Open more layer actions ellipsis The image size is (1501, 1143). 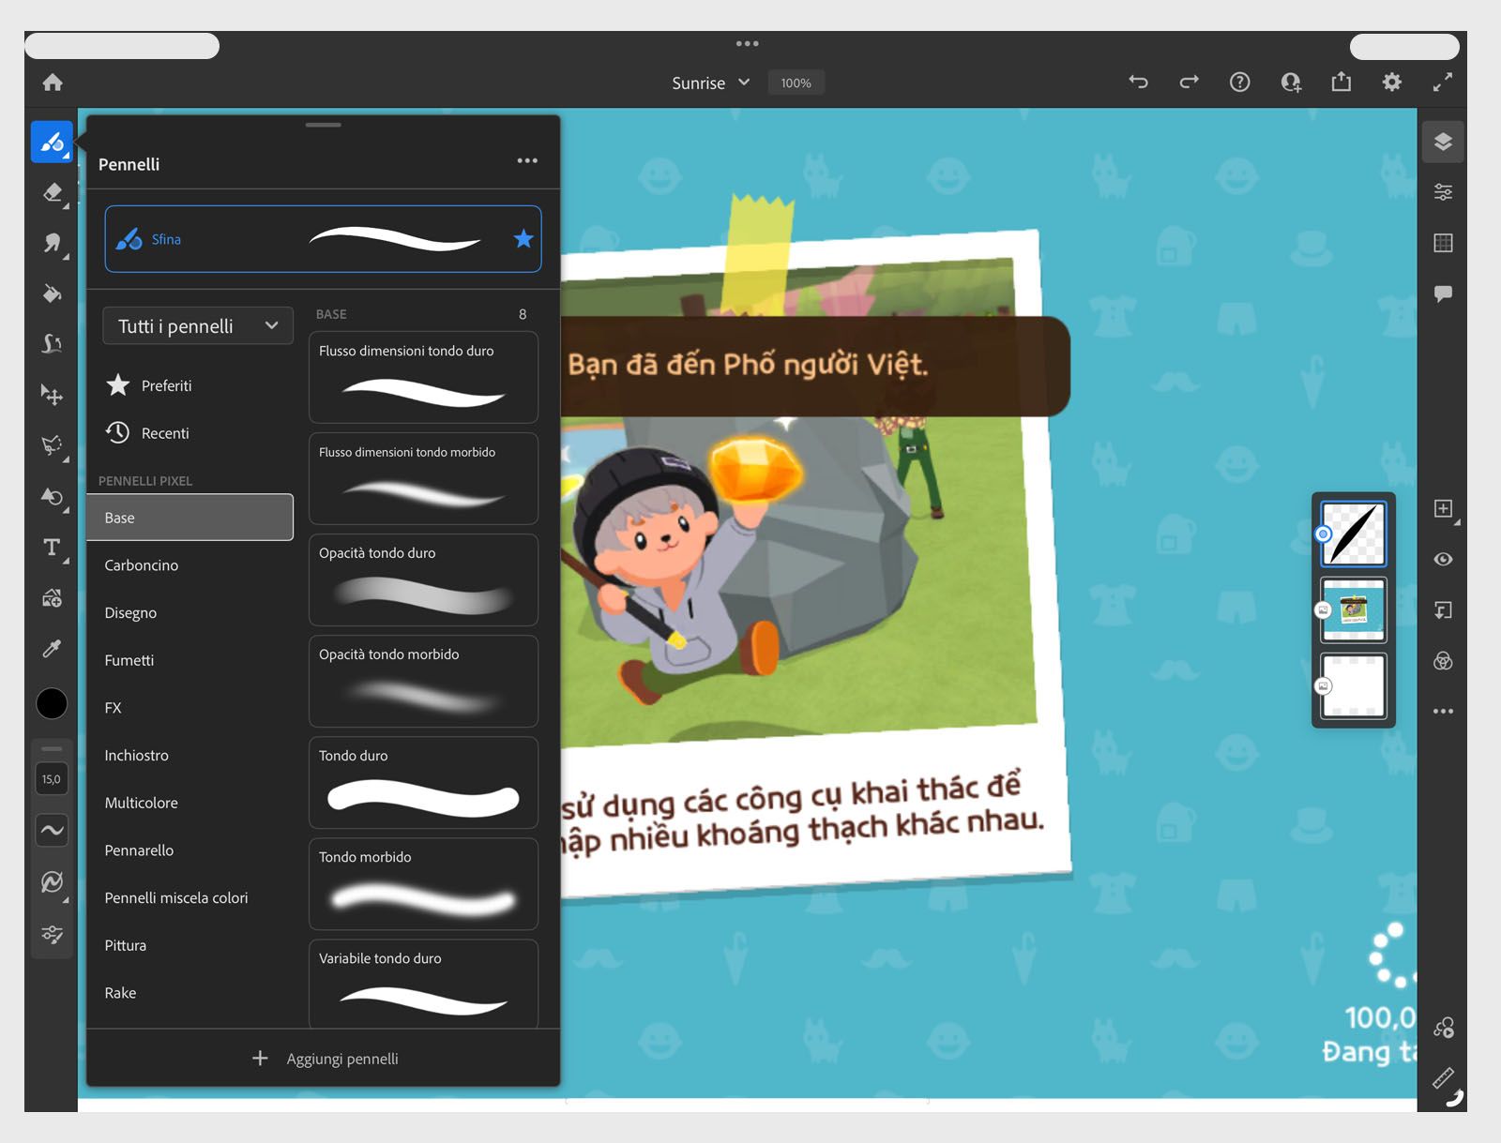1443,712
